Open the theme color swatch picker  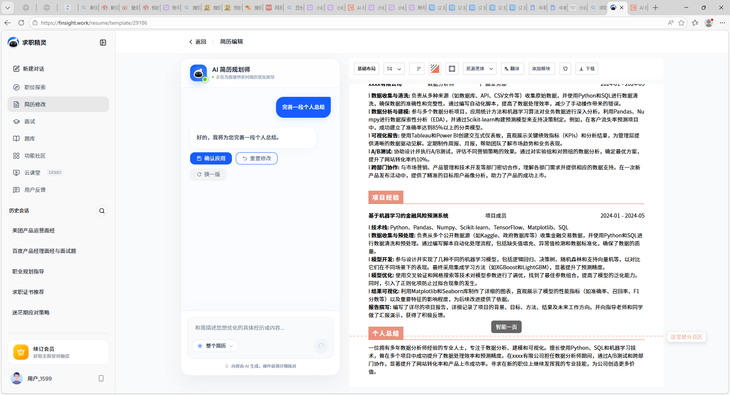(435, 69)
